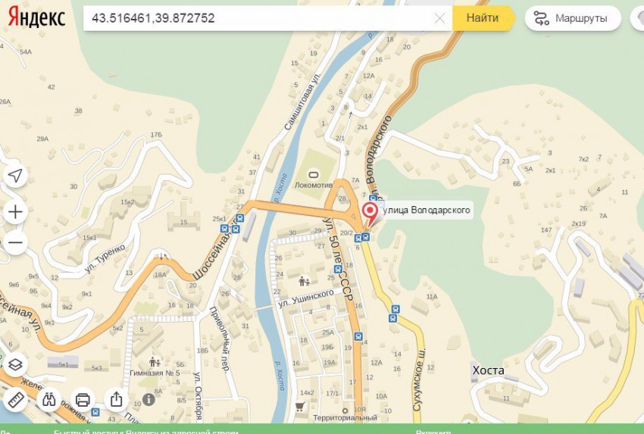Select the ruler measurement tool

click(x=15, y=399)
